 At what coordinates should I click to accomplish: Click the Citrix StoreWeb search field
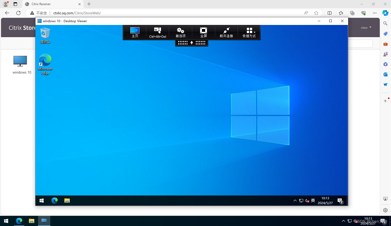point(360,44)
